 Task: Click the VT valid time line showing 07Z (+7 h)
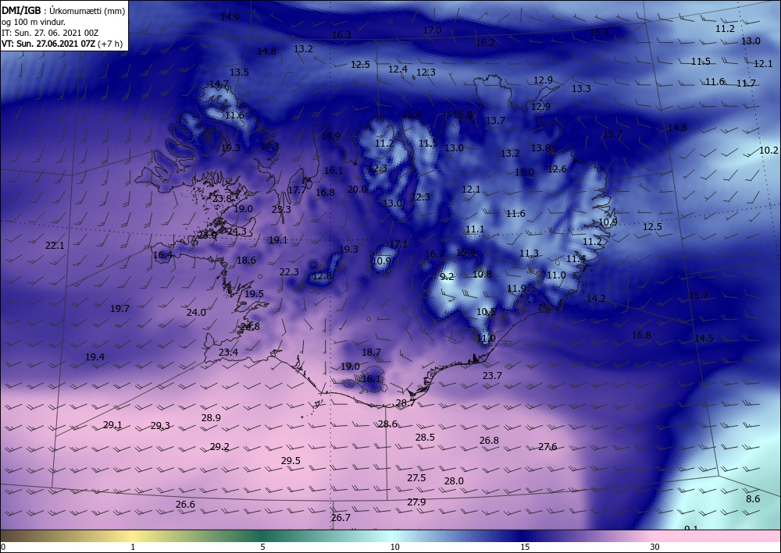point(62,44)
